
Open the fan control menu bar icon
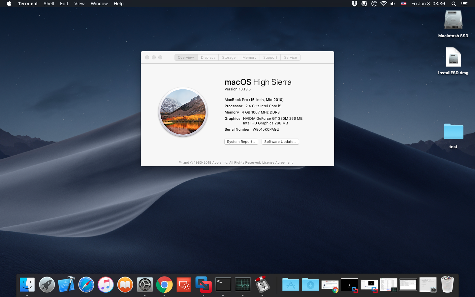pyautogui.click(x=364, y=4)
